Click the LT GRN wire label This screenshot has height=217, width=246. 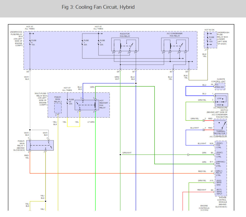click(91, 122)
